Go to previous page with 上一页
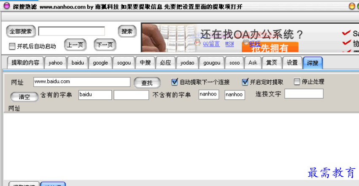Screen dimensions: 359x186 [75, 45]
